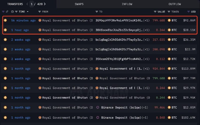Go to next transfers page arrow
Image resolution: width=200 pixels, height=125 pixels.
(45, 4)
